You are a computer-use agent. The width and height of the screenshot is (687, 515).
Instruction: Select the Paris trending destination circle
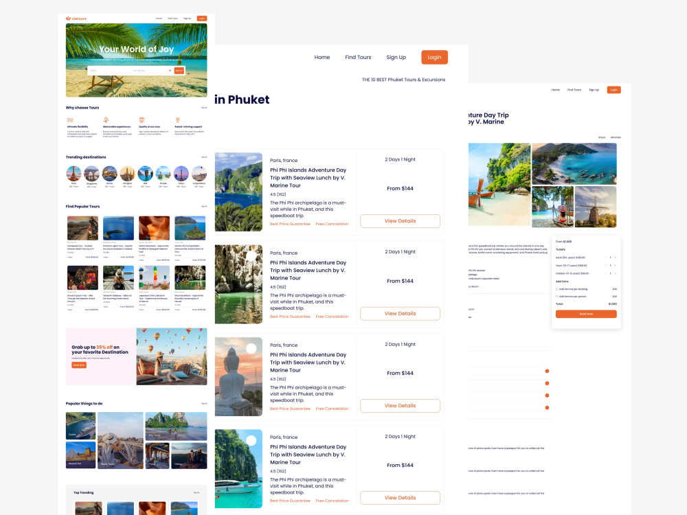coord(74,174)
